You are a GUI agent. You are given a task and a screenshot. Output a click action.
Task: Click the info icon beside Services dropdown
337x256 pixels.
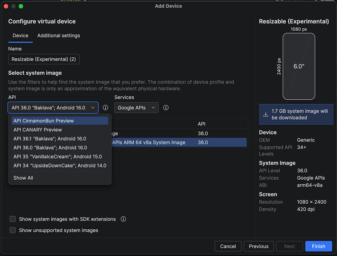pyautogui.click(x=166, y=108)
